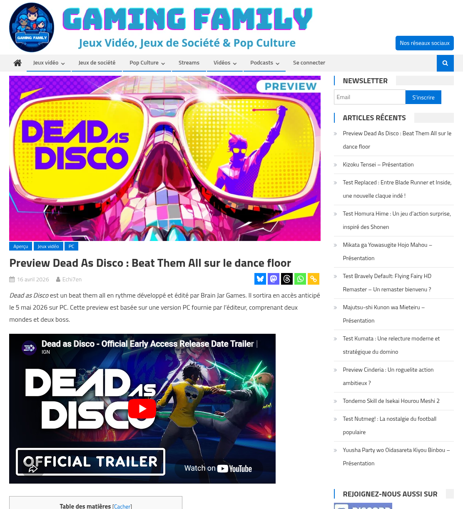Focus the newsletter Email field
This screenshot has height=509, width=463.
370,97
